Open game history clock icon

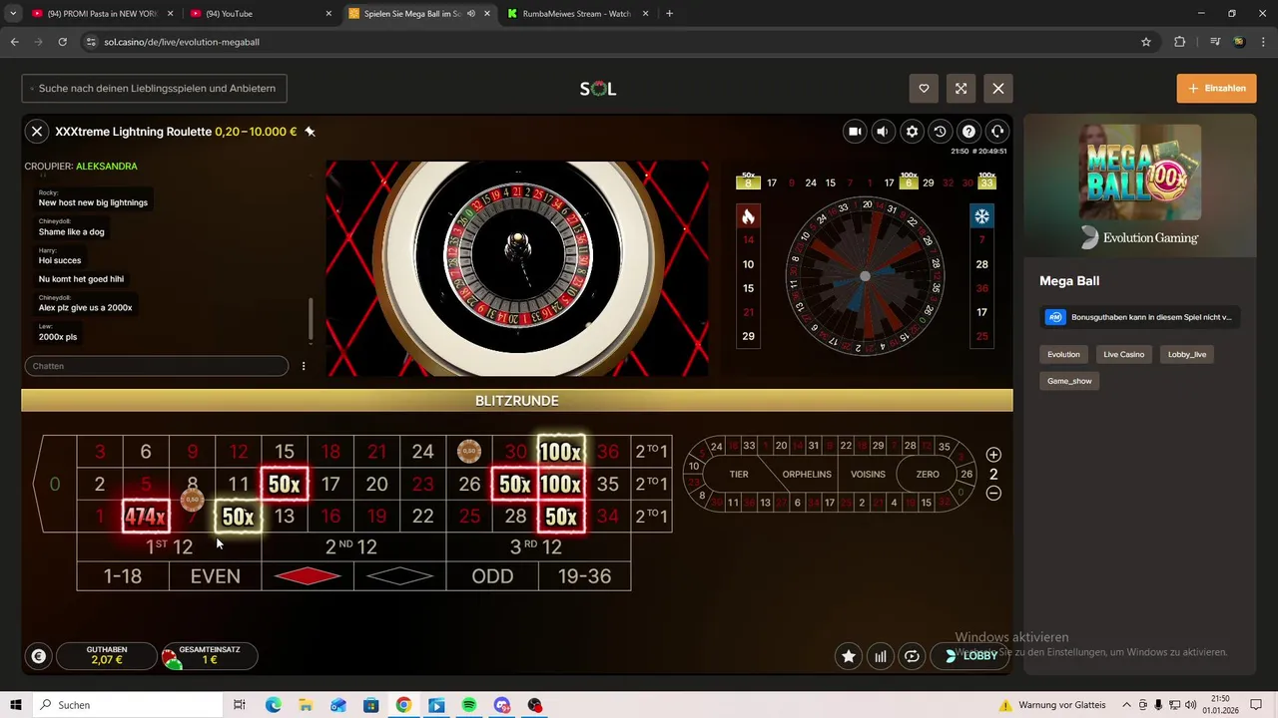[x=940, y=131]
